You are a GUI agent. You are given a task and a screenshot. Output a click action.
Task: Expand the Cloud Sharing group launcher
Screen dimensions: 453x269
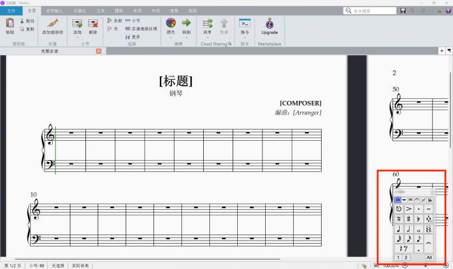click(230, 44)
